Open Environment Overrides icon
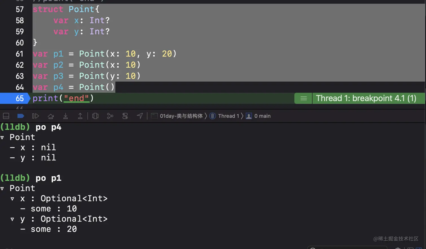This screenshot has width=426, height=249. pyautogui.click(x=125, y=116)
